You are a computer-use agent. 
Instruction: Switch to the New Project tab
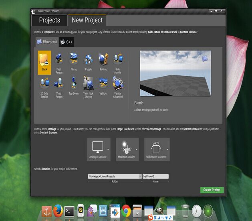coord(87,20)
